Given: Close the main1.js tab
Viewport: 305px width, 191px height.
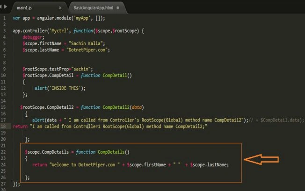Looking at the screenshot, I should point(60,8).
